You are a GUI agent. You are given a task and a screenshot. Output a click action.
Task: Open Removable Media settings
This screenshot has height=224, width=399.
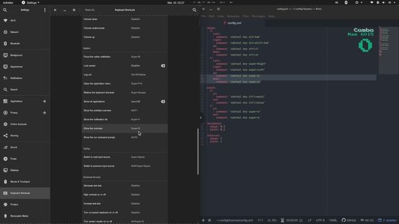click(25, 216)
